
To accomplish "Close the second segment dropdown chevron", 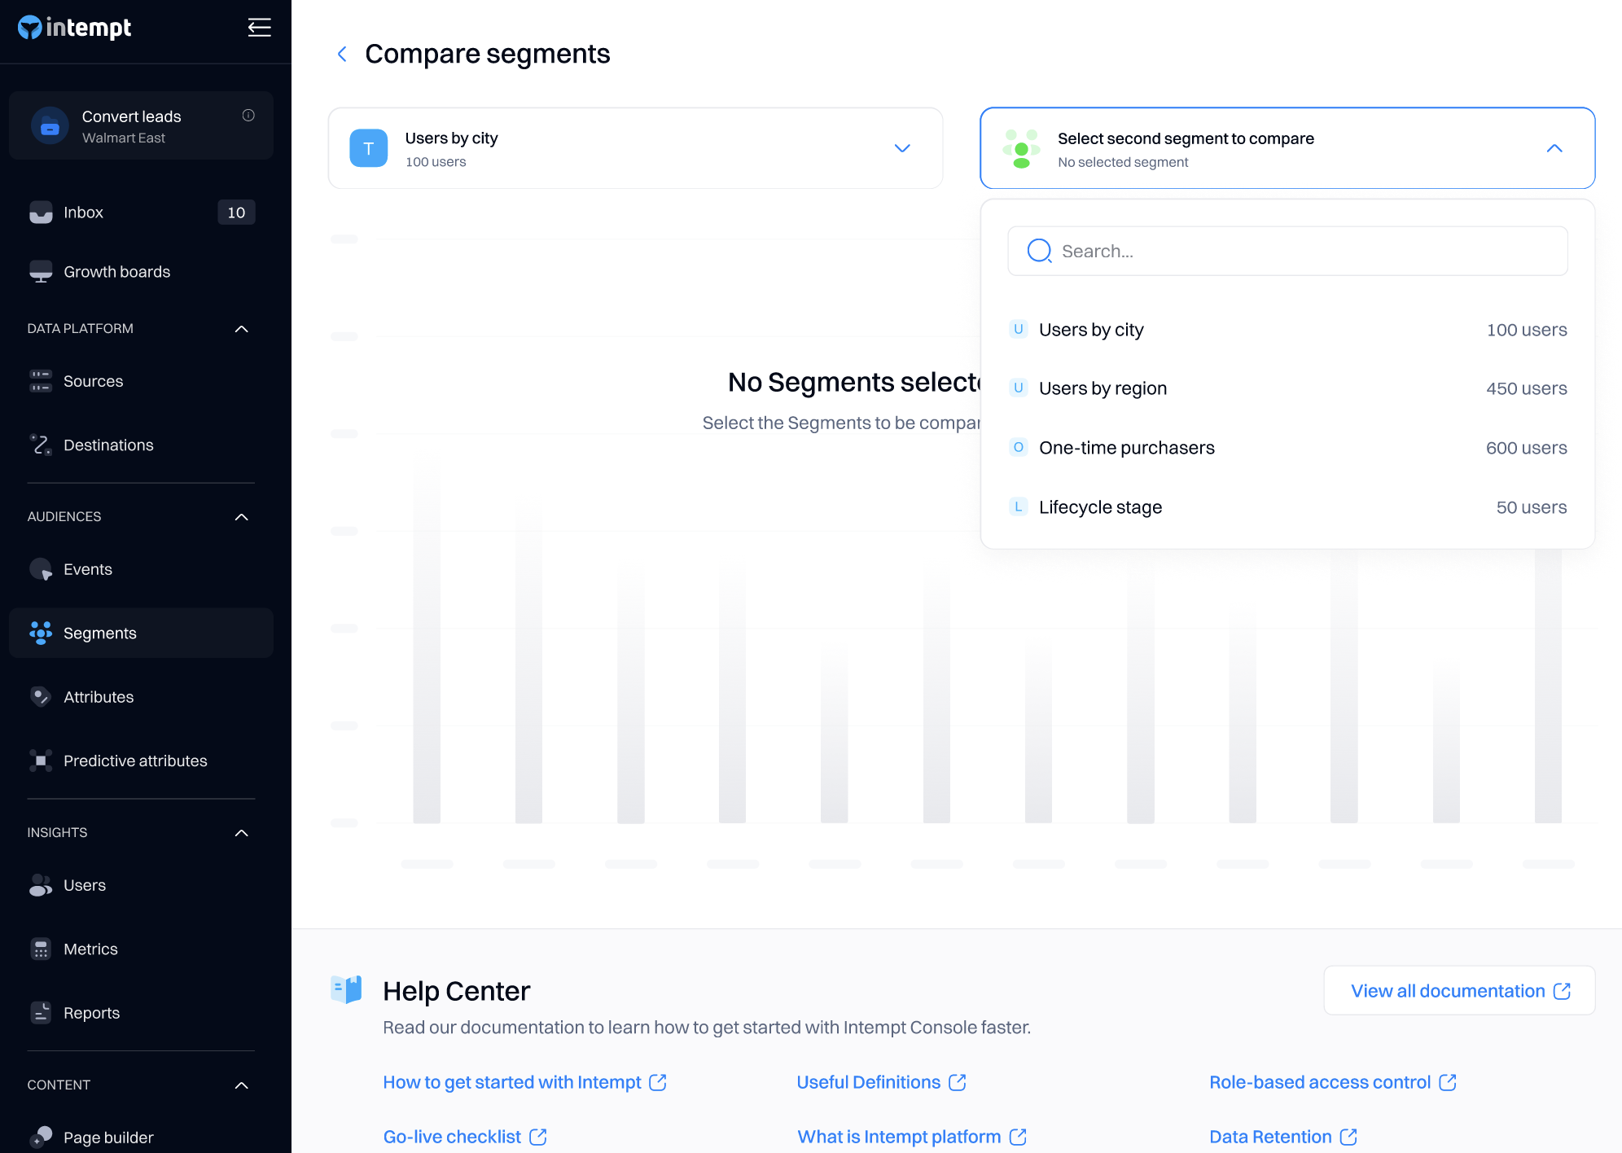I will click(x=1554, y=148).
